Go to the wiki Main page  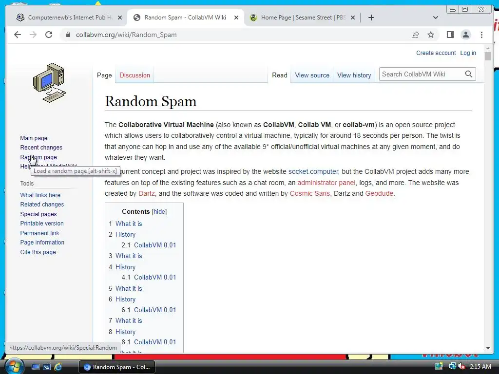click(x=34, y=138)
